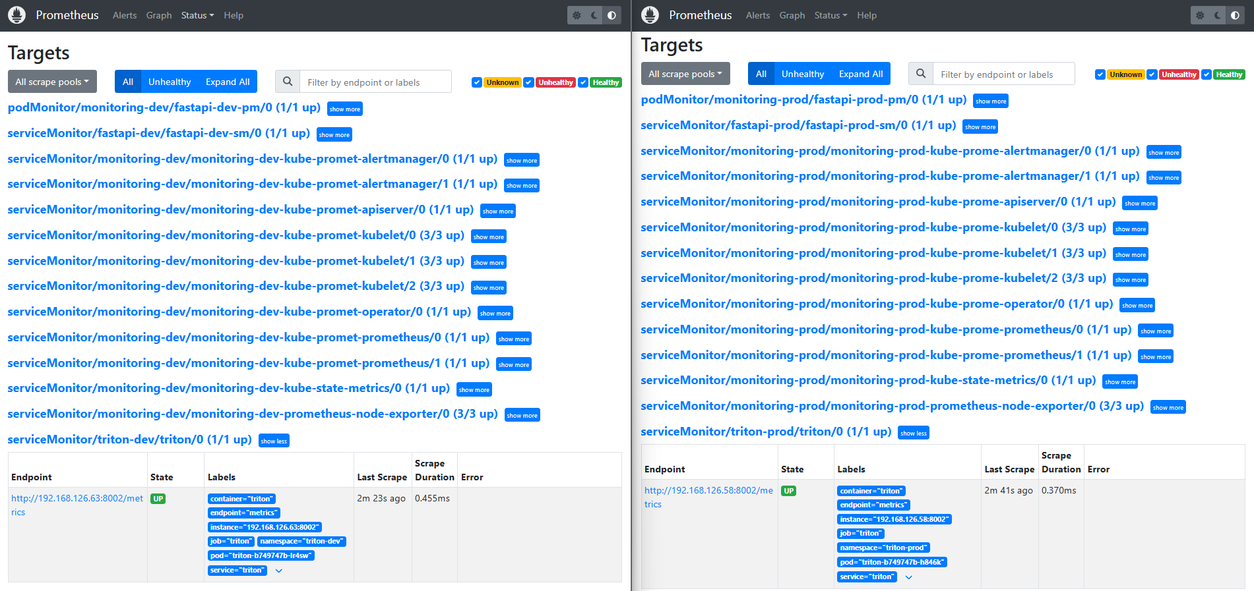Click search magnifier icon in left window

click(x=288, y=82)
